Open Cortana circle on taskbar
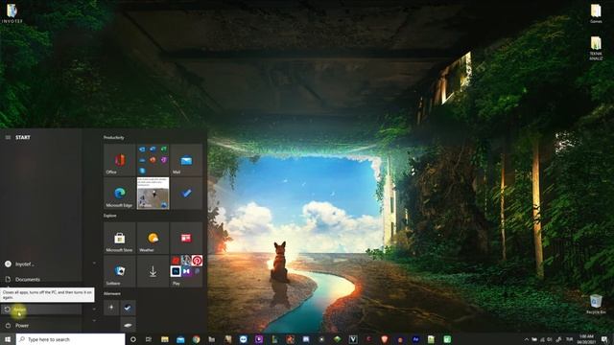Image resolution: width=614 pixels, height=345 pixels. click(x=132, y=339)
